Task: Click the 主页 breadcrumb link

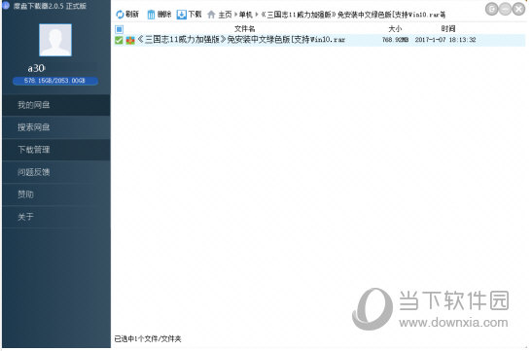Action: 225,15
